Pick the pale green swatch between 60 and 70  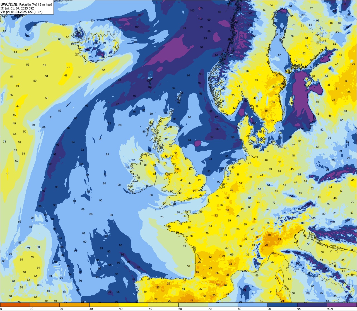[193, 305]
